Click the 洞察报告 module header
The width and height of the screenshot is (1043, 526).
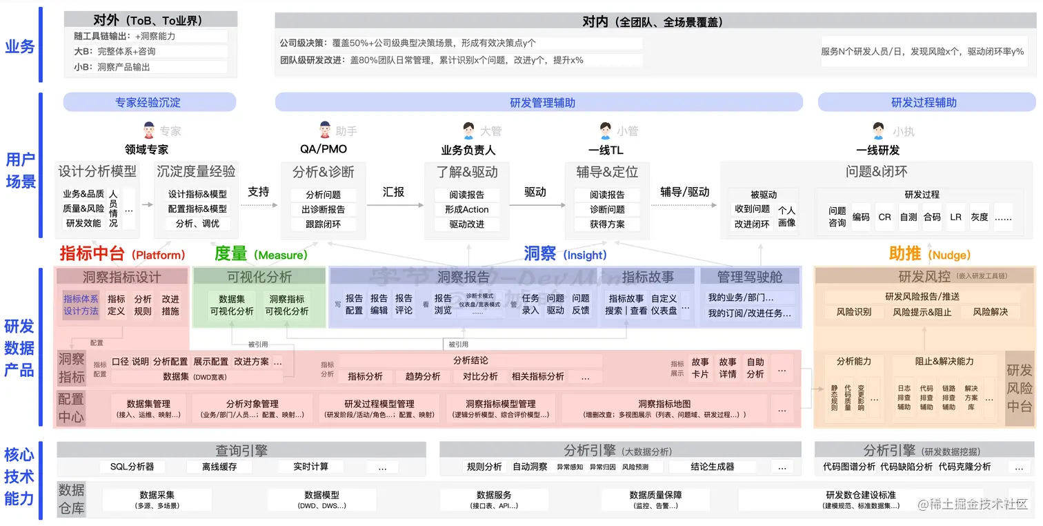(x=464, y=277)
